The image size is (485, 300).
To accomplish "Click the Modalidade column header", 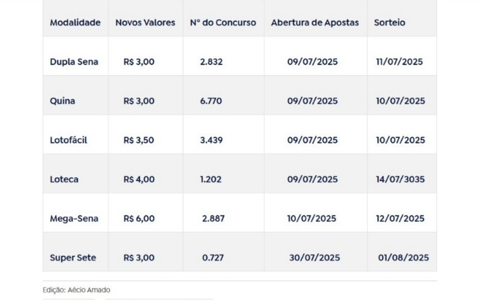I will pos(75,23).
